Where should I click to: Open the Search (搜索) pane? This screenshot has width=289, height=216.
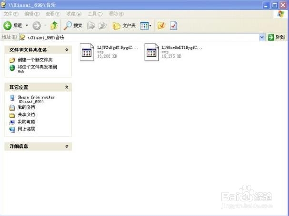(73, 25)
